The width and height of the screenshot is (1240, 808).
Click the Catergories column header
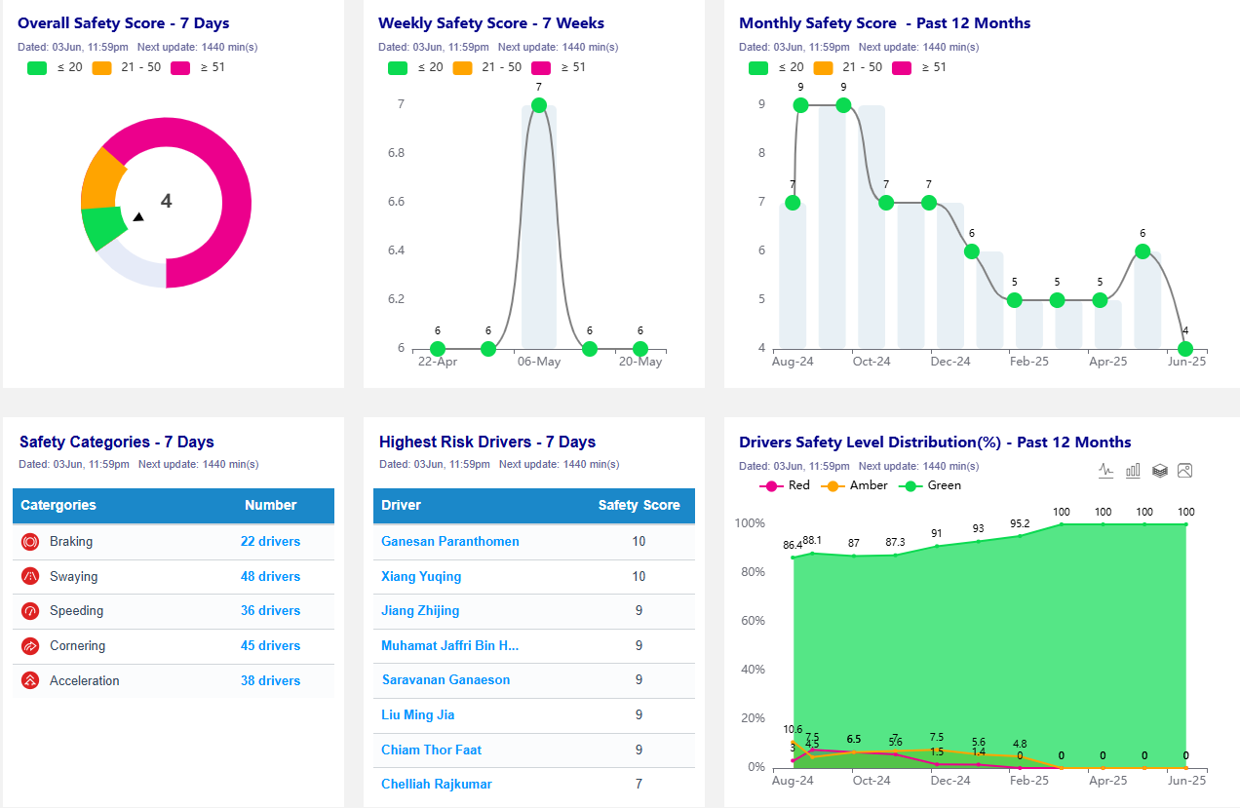click(58, 506)
